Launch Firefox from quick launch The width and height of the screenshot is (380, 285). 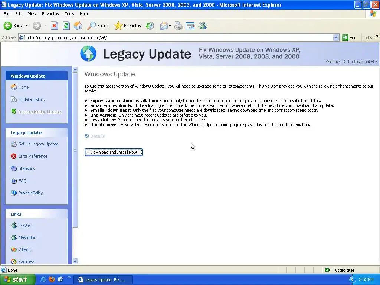(52, 279)
